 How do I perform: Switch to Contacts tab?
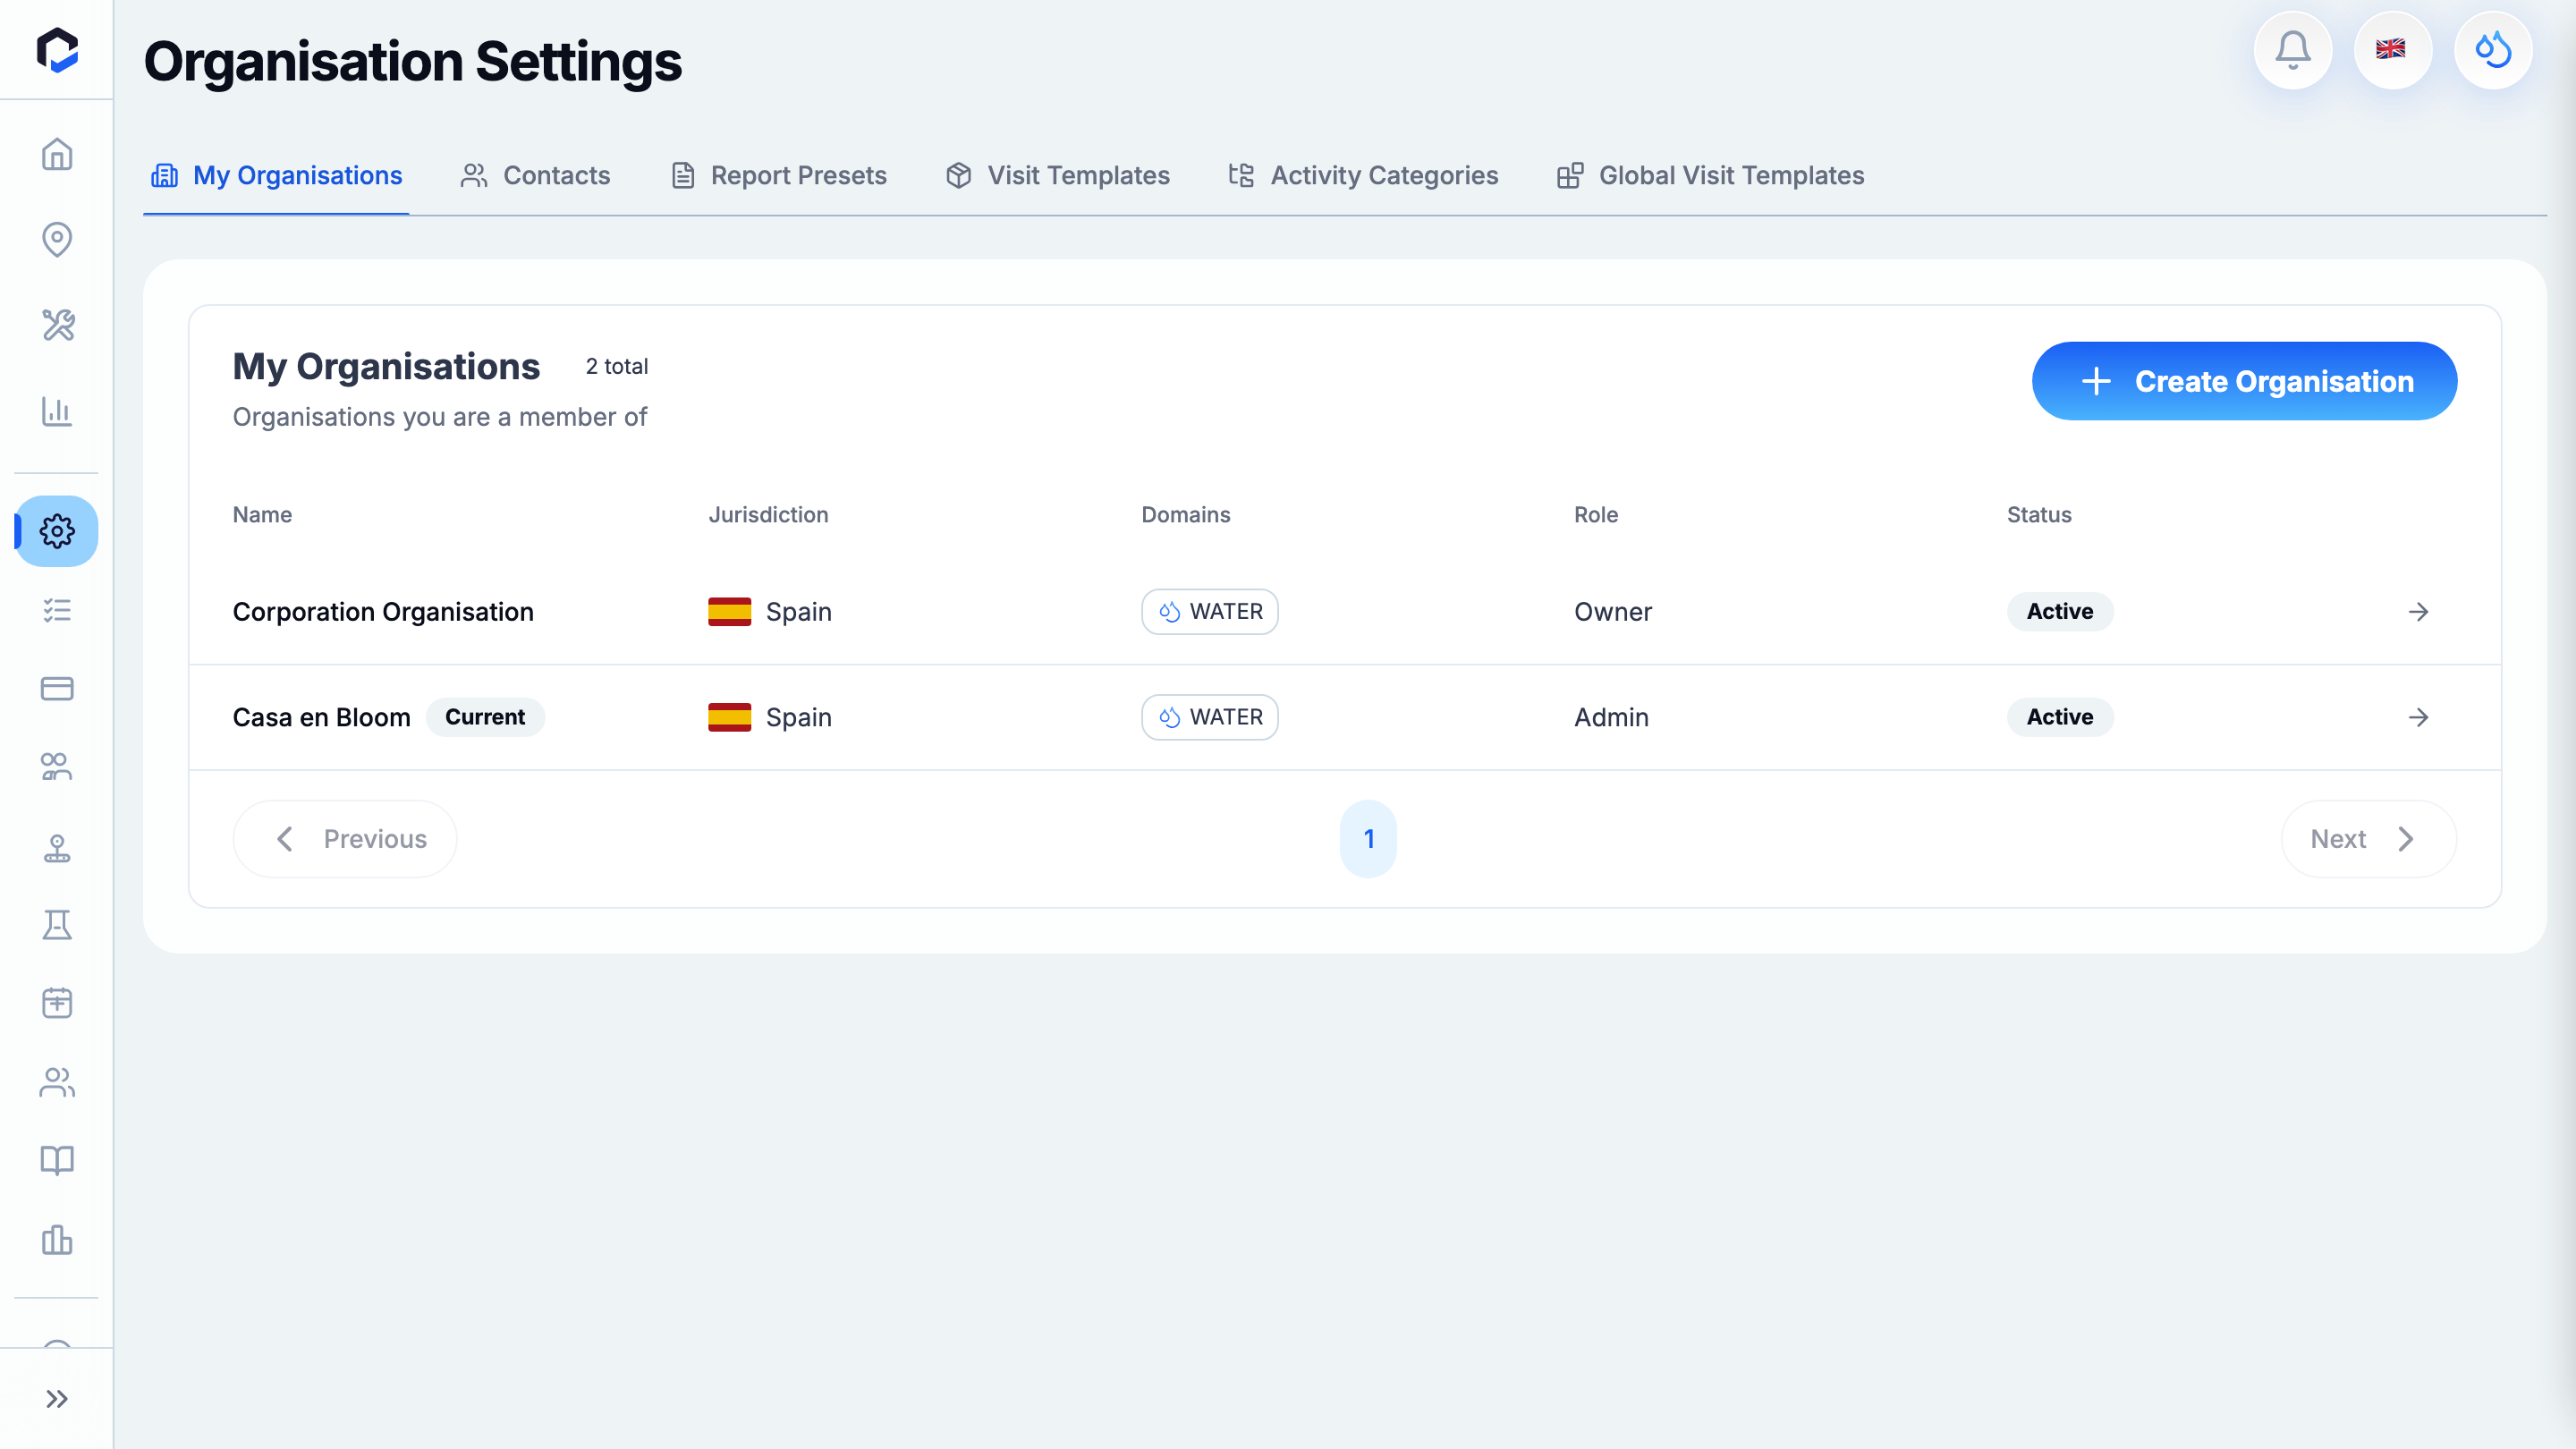click(x=535, y=175)
